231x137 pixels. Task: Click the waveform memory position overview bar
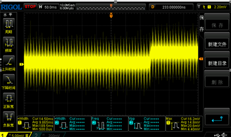(111, 7)
